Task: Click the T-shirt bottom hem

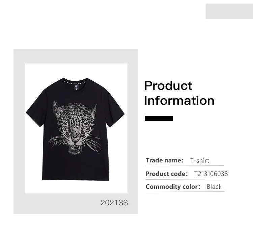Action: tap(76, 179)
